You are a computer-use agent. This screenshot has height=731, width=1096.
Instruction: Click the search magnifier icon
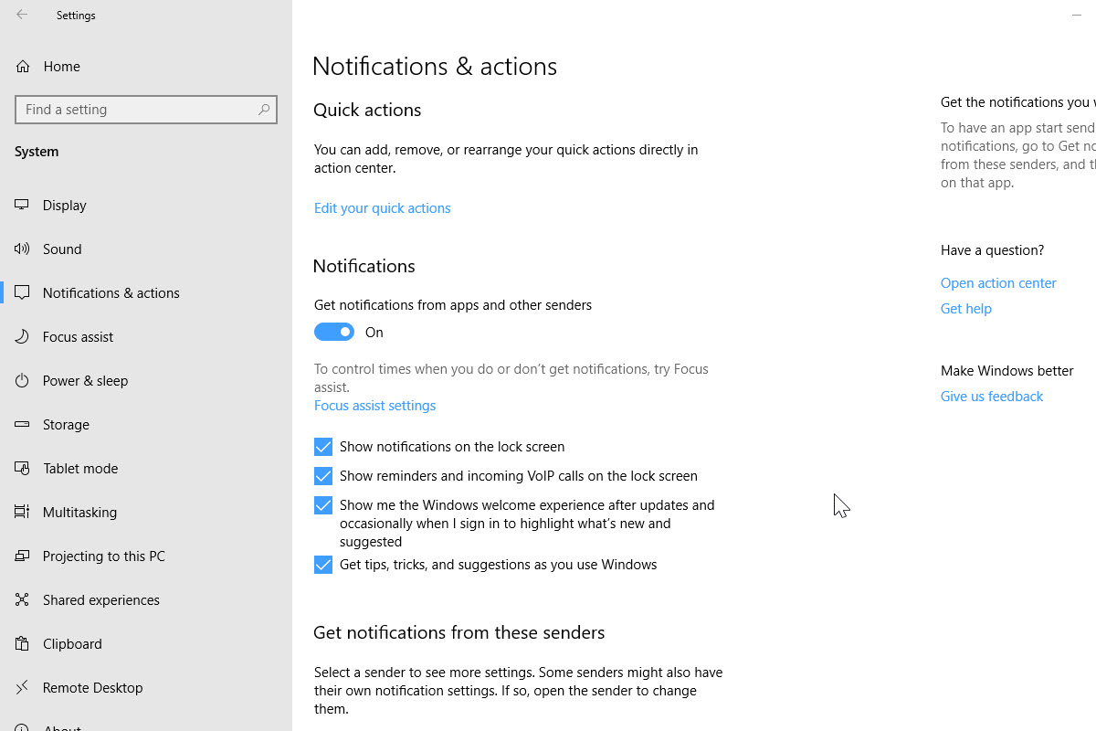click(264, 110)
